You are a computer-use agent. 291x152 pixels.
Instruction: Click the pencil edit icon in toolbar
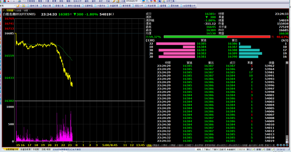(114, 1)
